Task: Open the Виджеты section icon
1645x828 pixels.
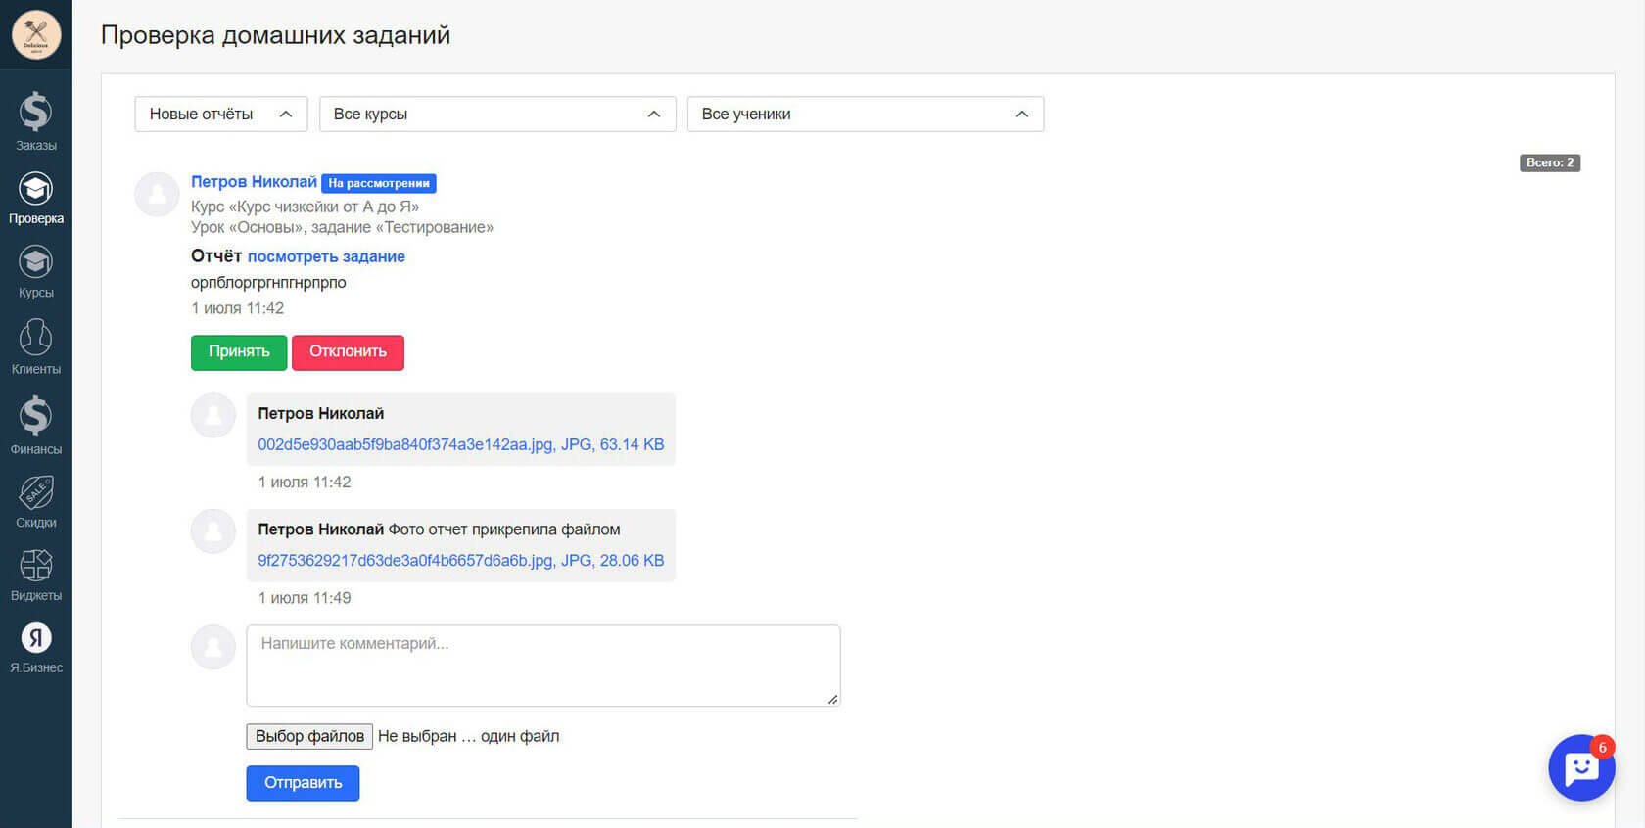Action: (x=35, y=566)
